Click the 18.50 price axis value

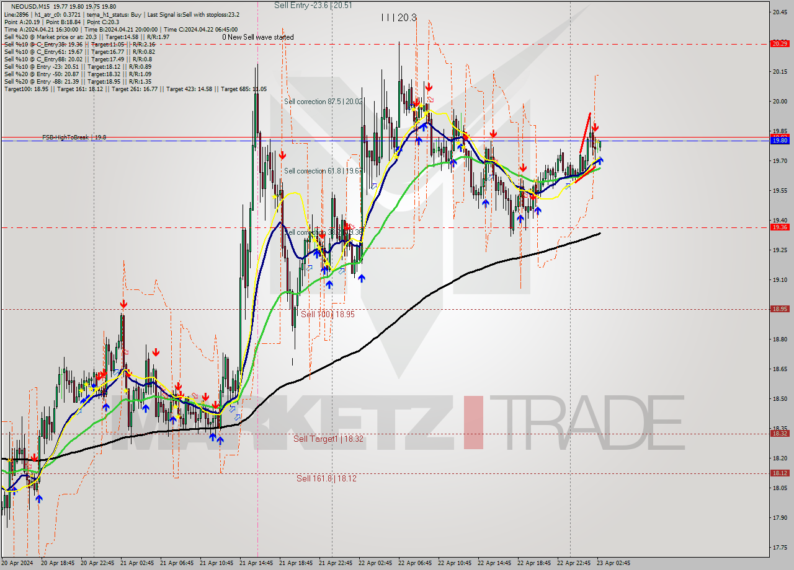point(779,398)
